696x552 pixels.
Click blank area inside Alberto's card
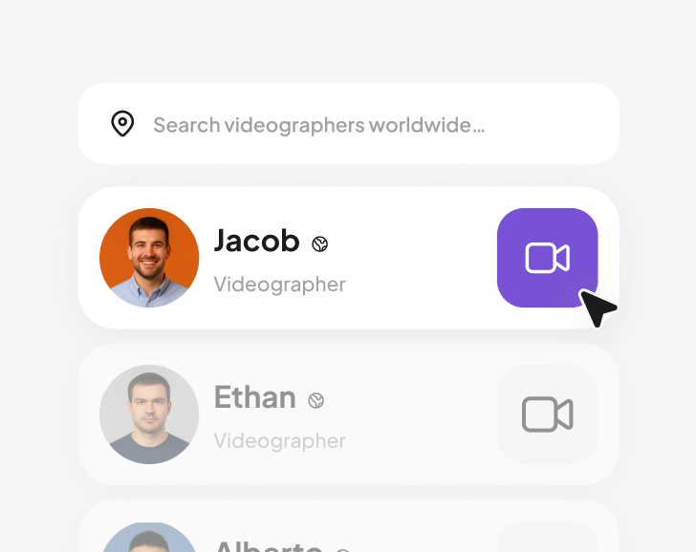click(x=422, y=532)
